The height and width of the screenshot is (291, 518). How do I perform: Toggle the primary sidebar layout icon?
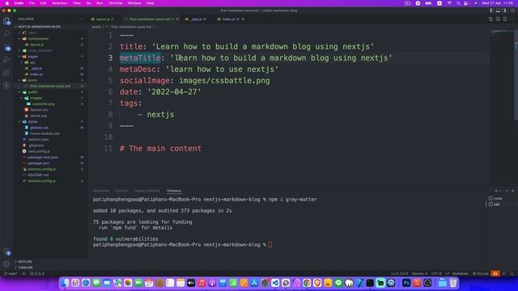(492, 11)
